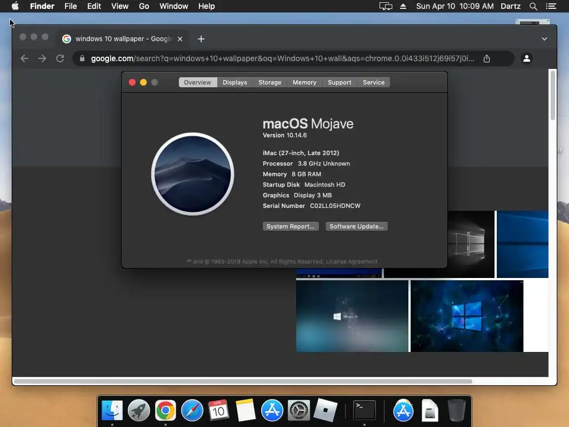Open the Edit menu
Viewport: 569px width, 427px height.
(x=94, y=6)
